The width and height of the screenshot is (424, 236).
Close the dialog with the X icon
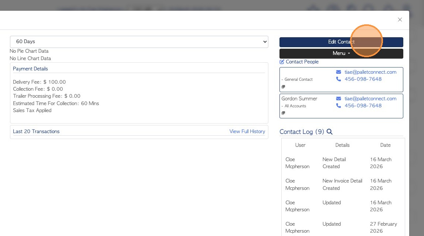[x=400, y=20]
